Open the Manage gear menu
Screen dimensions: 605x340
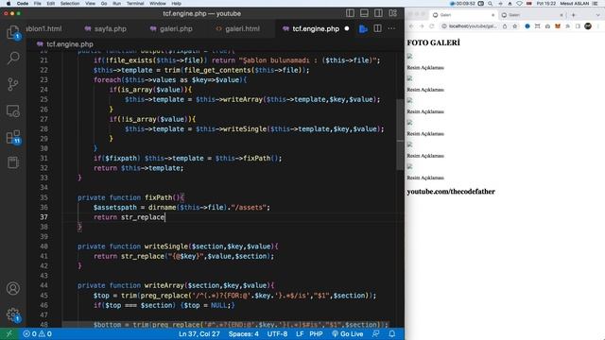click(13, 314)
